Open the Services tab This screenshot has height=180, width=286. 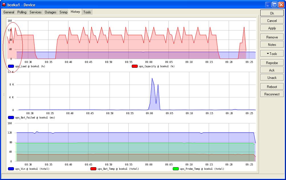pyautogui.click(x=36, y=12)
